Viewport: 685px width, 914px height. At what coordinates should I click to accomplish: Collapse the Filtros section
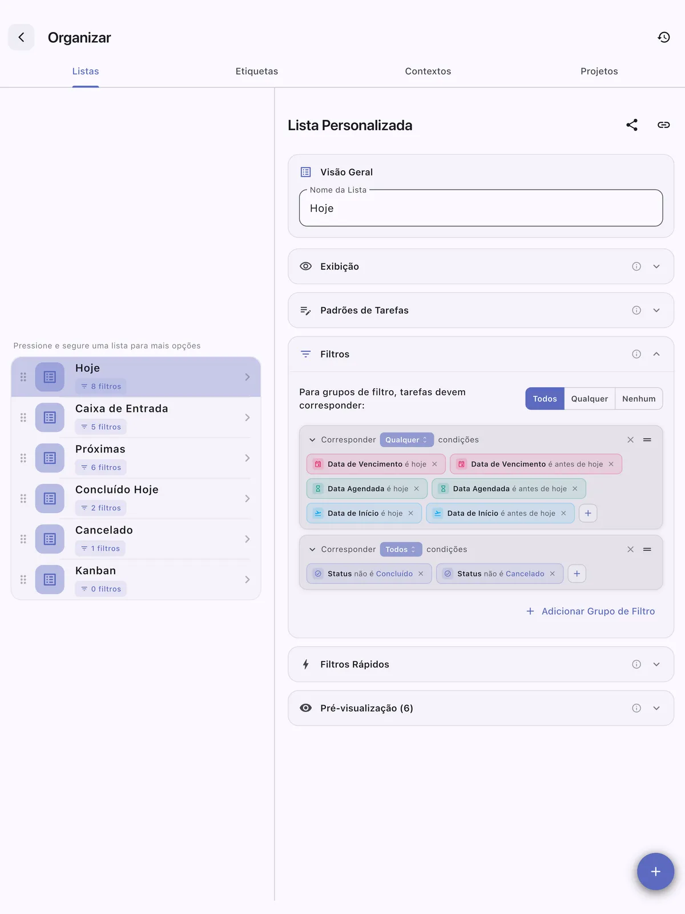tap(656, 354)
